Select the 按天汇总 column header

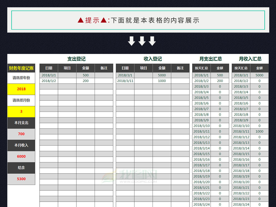[201, 68]
